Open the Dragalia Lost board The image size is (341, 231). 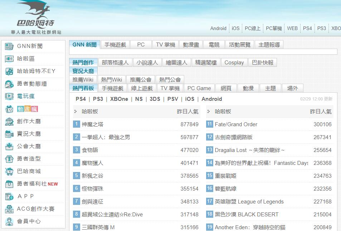pos(250,150)
